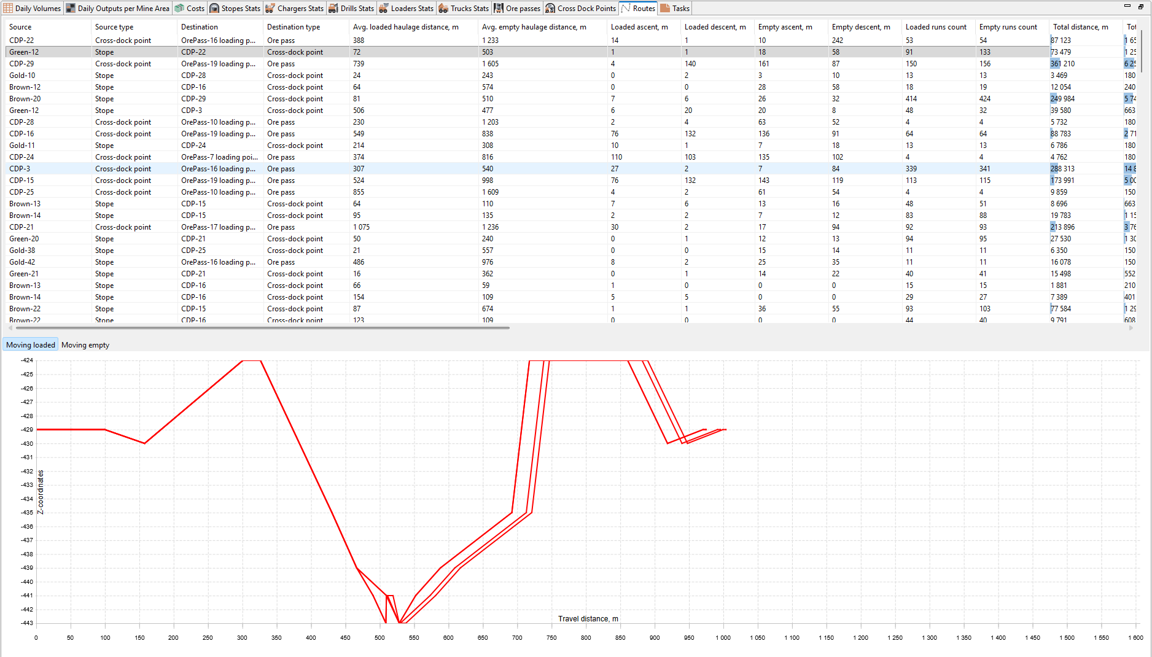Click empty runs count 341
1152x657 pixels.
point(985,169)
